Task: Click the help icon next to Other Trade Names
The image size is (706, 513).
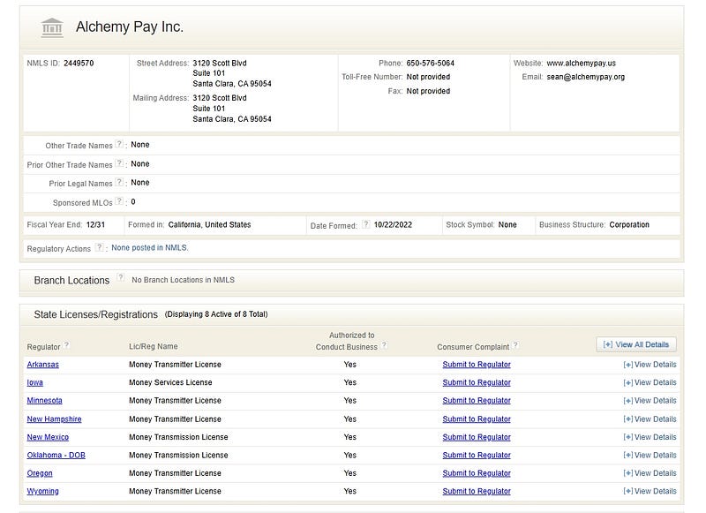Action: [119, 144]
